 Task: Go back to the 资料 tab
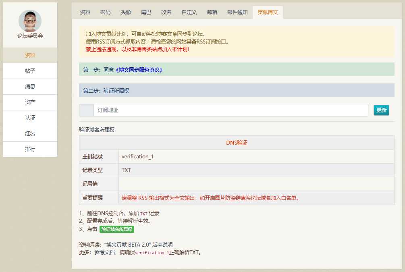click(x=84, y=12)
